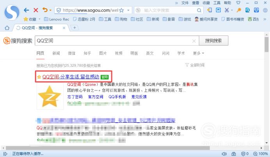Open the 工具 bookmark folder

point(105,19)
